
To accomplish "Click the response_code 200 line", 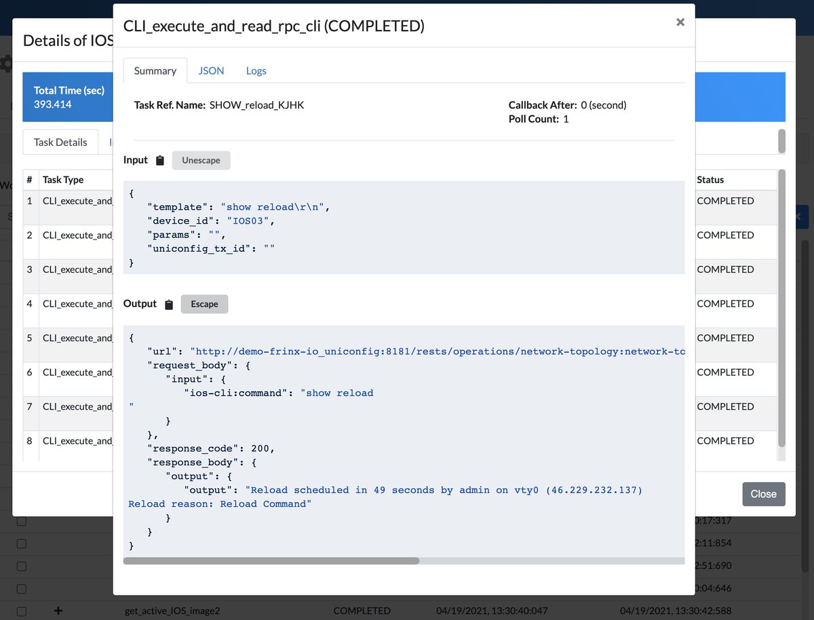I will 211,448.
